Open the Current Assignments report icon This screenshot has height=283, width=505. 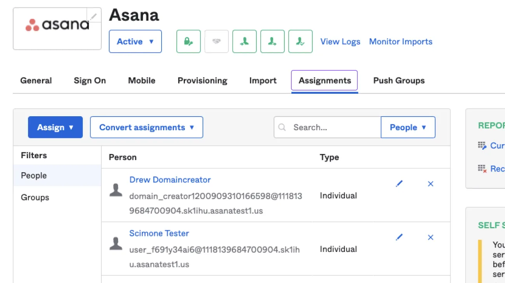pos(482,145)
